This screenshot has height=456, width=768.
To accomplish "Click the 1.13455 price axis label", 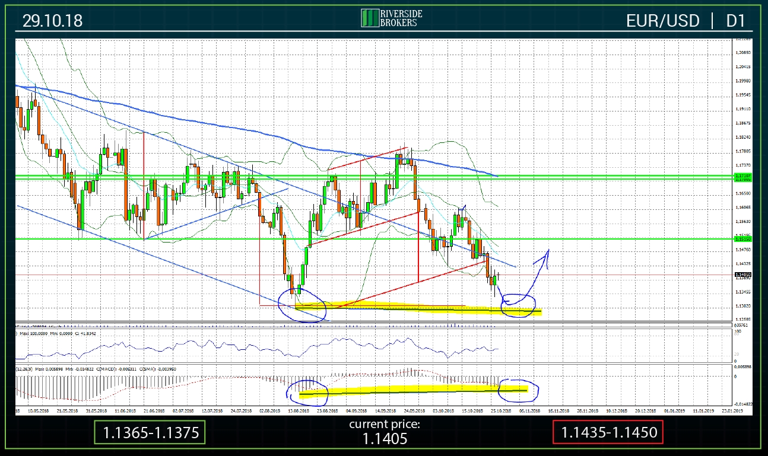I will (x=742, y=292).
